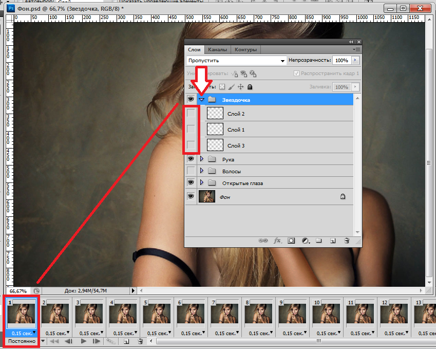Screen dimensions: 436x349
Task: Click Layers panel scroll down arrow
Action: coord(357,232)
